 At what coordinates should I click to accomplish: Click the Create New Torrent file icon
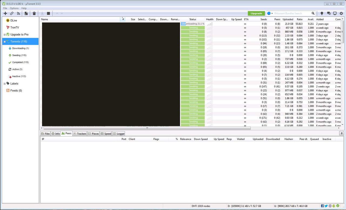tap(26, 13)
